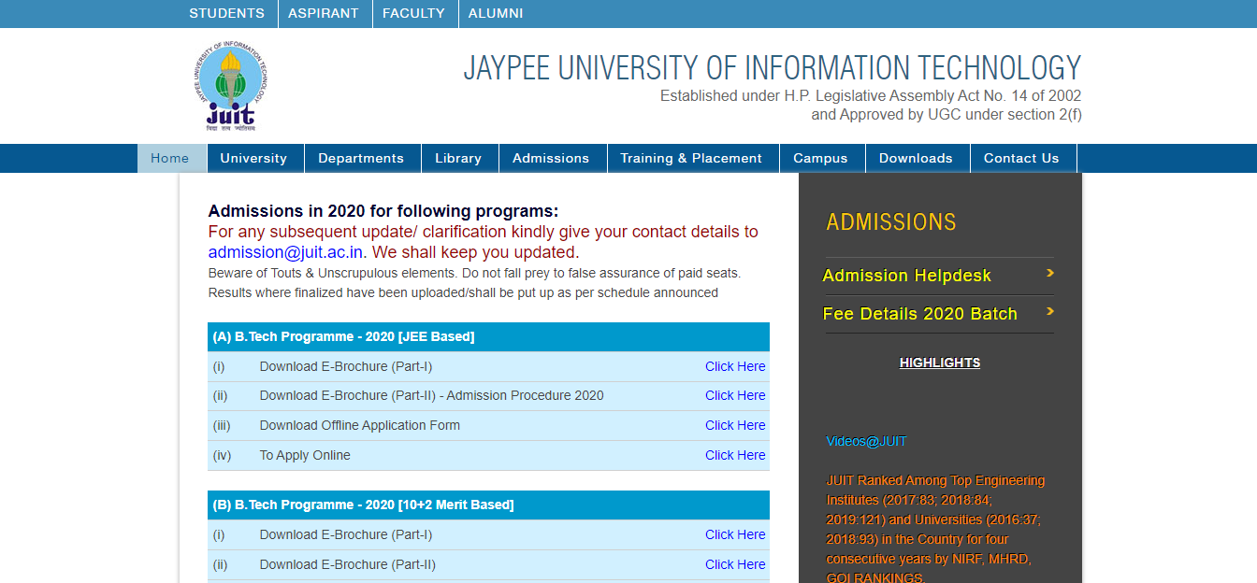
Task: Expand the Admission Helpdesk chevron
Action: (x=1049, y=276)
